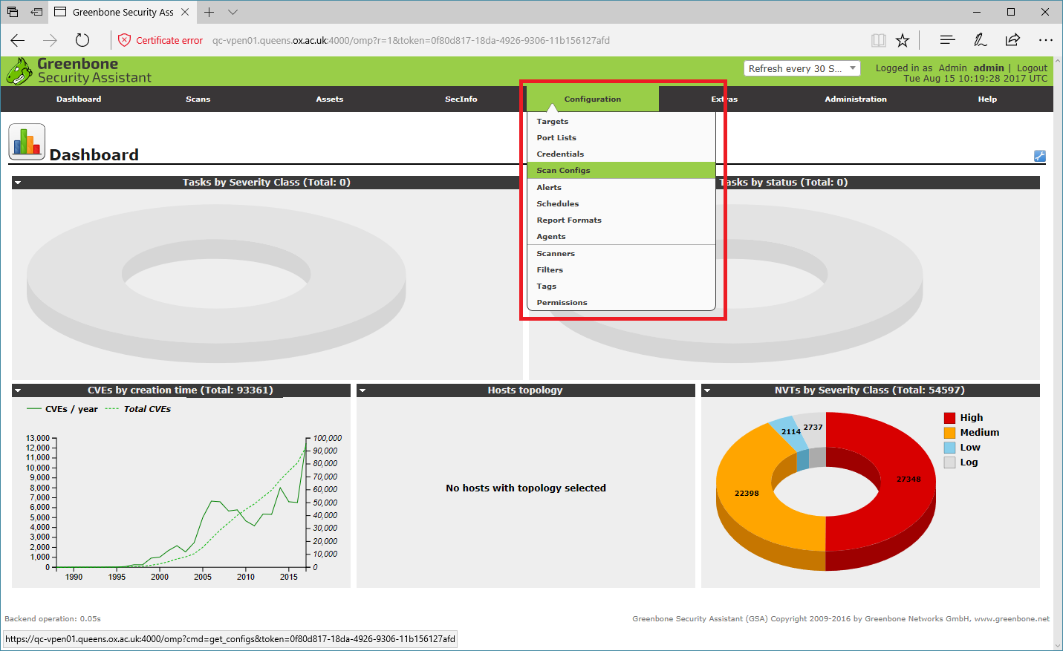Open the Refresh every 30 seconds dropdown
This screenshot has width=1063, height=651.
[x=802, y=68]
